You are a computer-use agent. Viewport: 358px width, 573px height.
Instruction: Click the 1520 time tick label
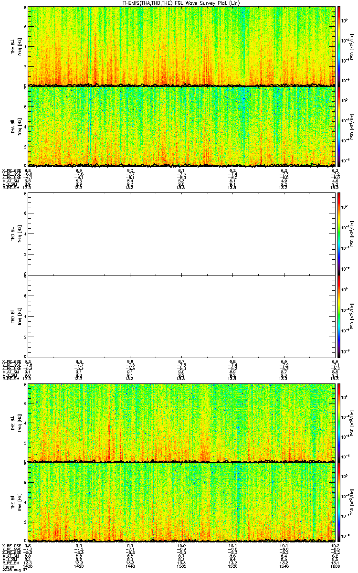click(x=232, y=567)
